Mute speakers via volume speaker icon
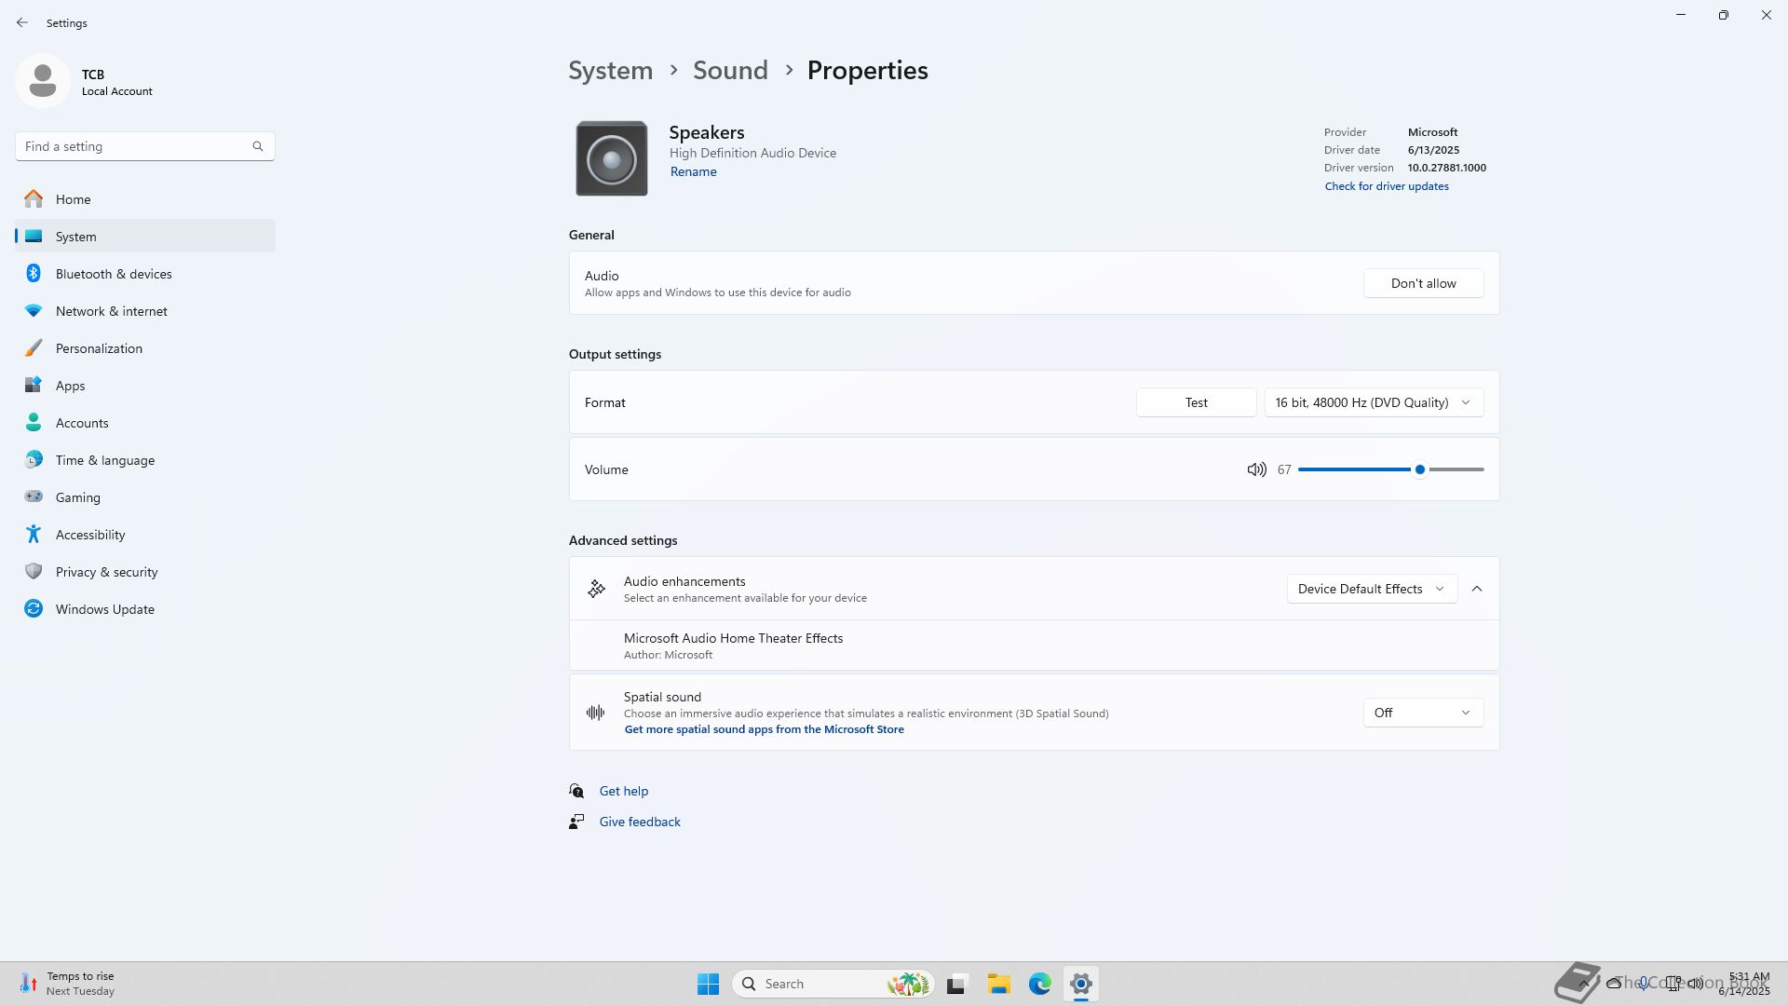Image resolution: width=1788 pixels, height=1006 pixels. pyautogui.click(x=1256, y=469)
